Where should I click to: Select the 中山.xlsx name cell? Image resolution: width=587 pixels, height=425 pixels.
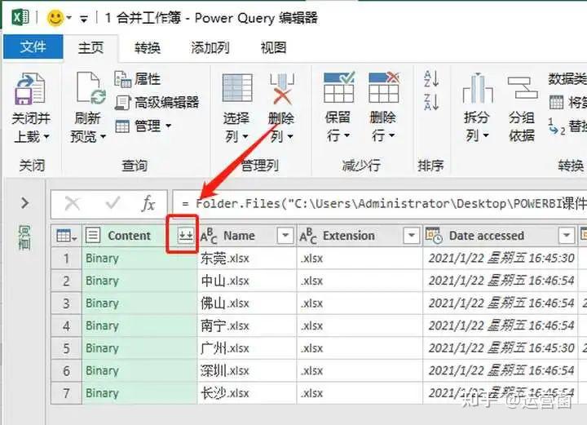point(247,281)
